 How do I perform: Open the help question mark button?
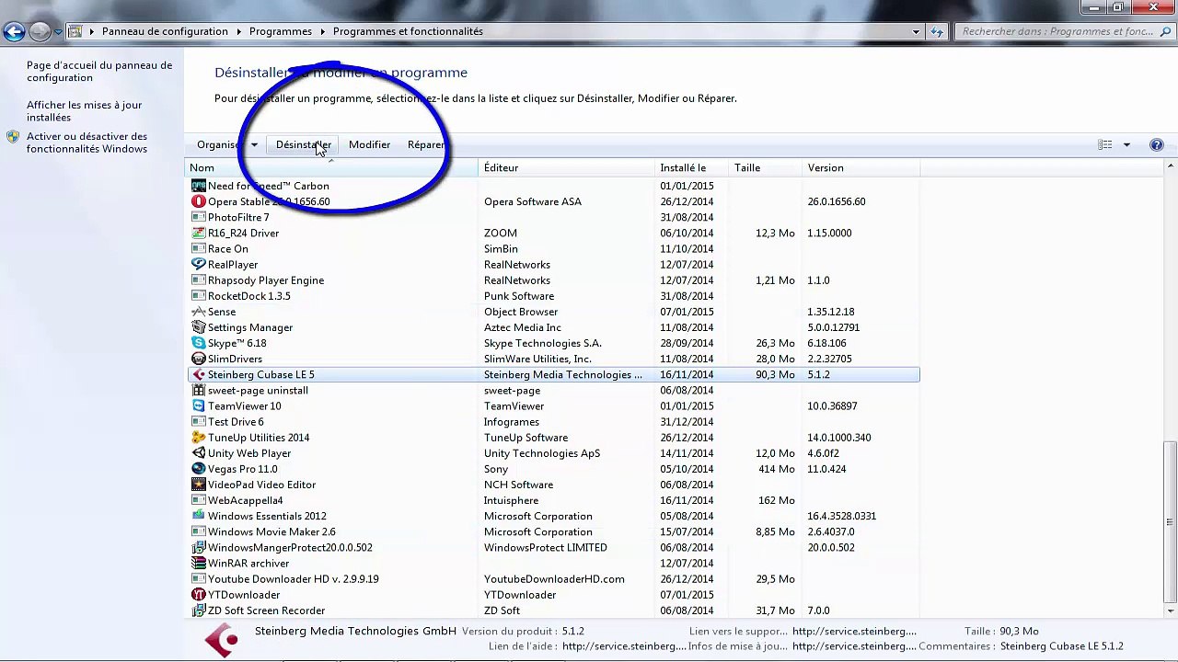1157,144
